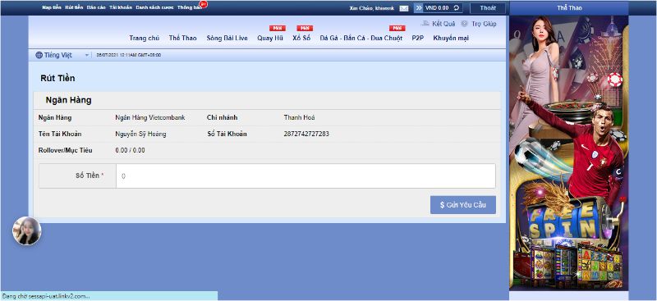Viewport: 657px width, 301px height.
Task: Focus the Số Tiền amount field
Action: point(306,176)
